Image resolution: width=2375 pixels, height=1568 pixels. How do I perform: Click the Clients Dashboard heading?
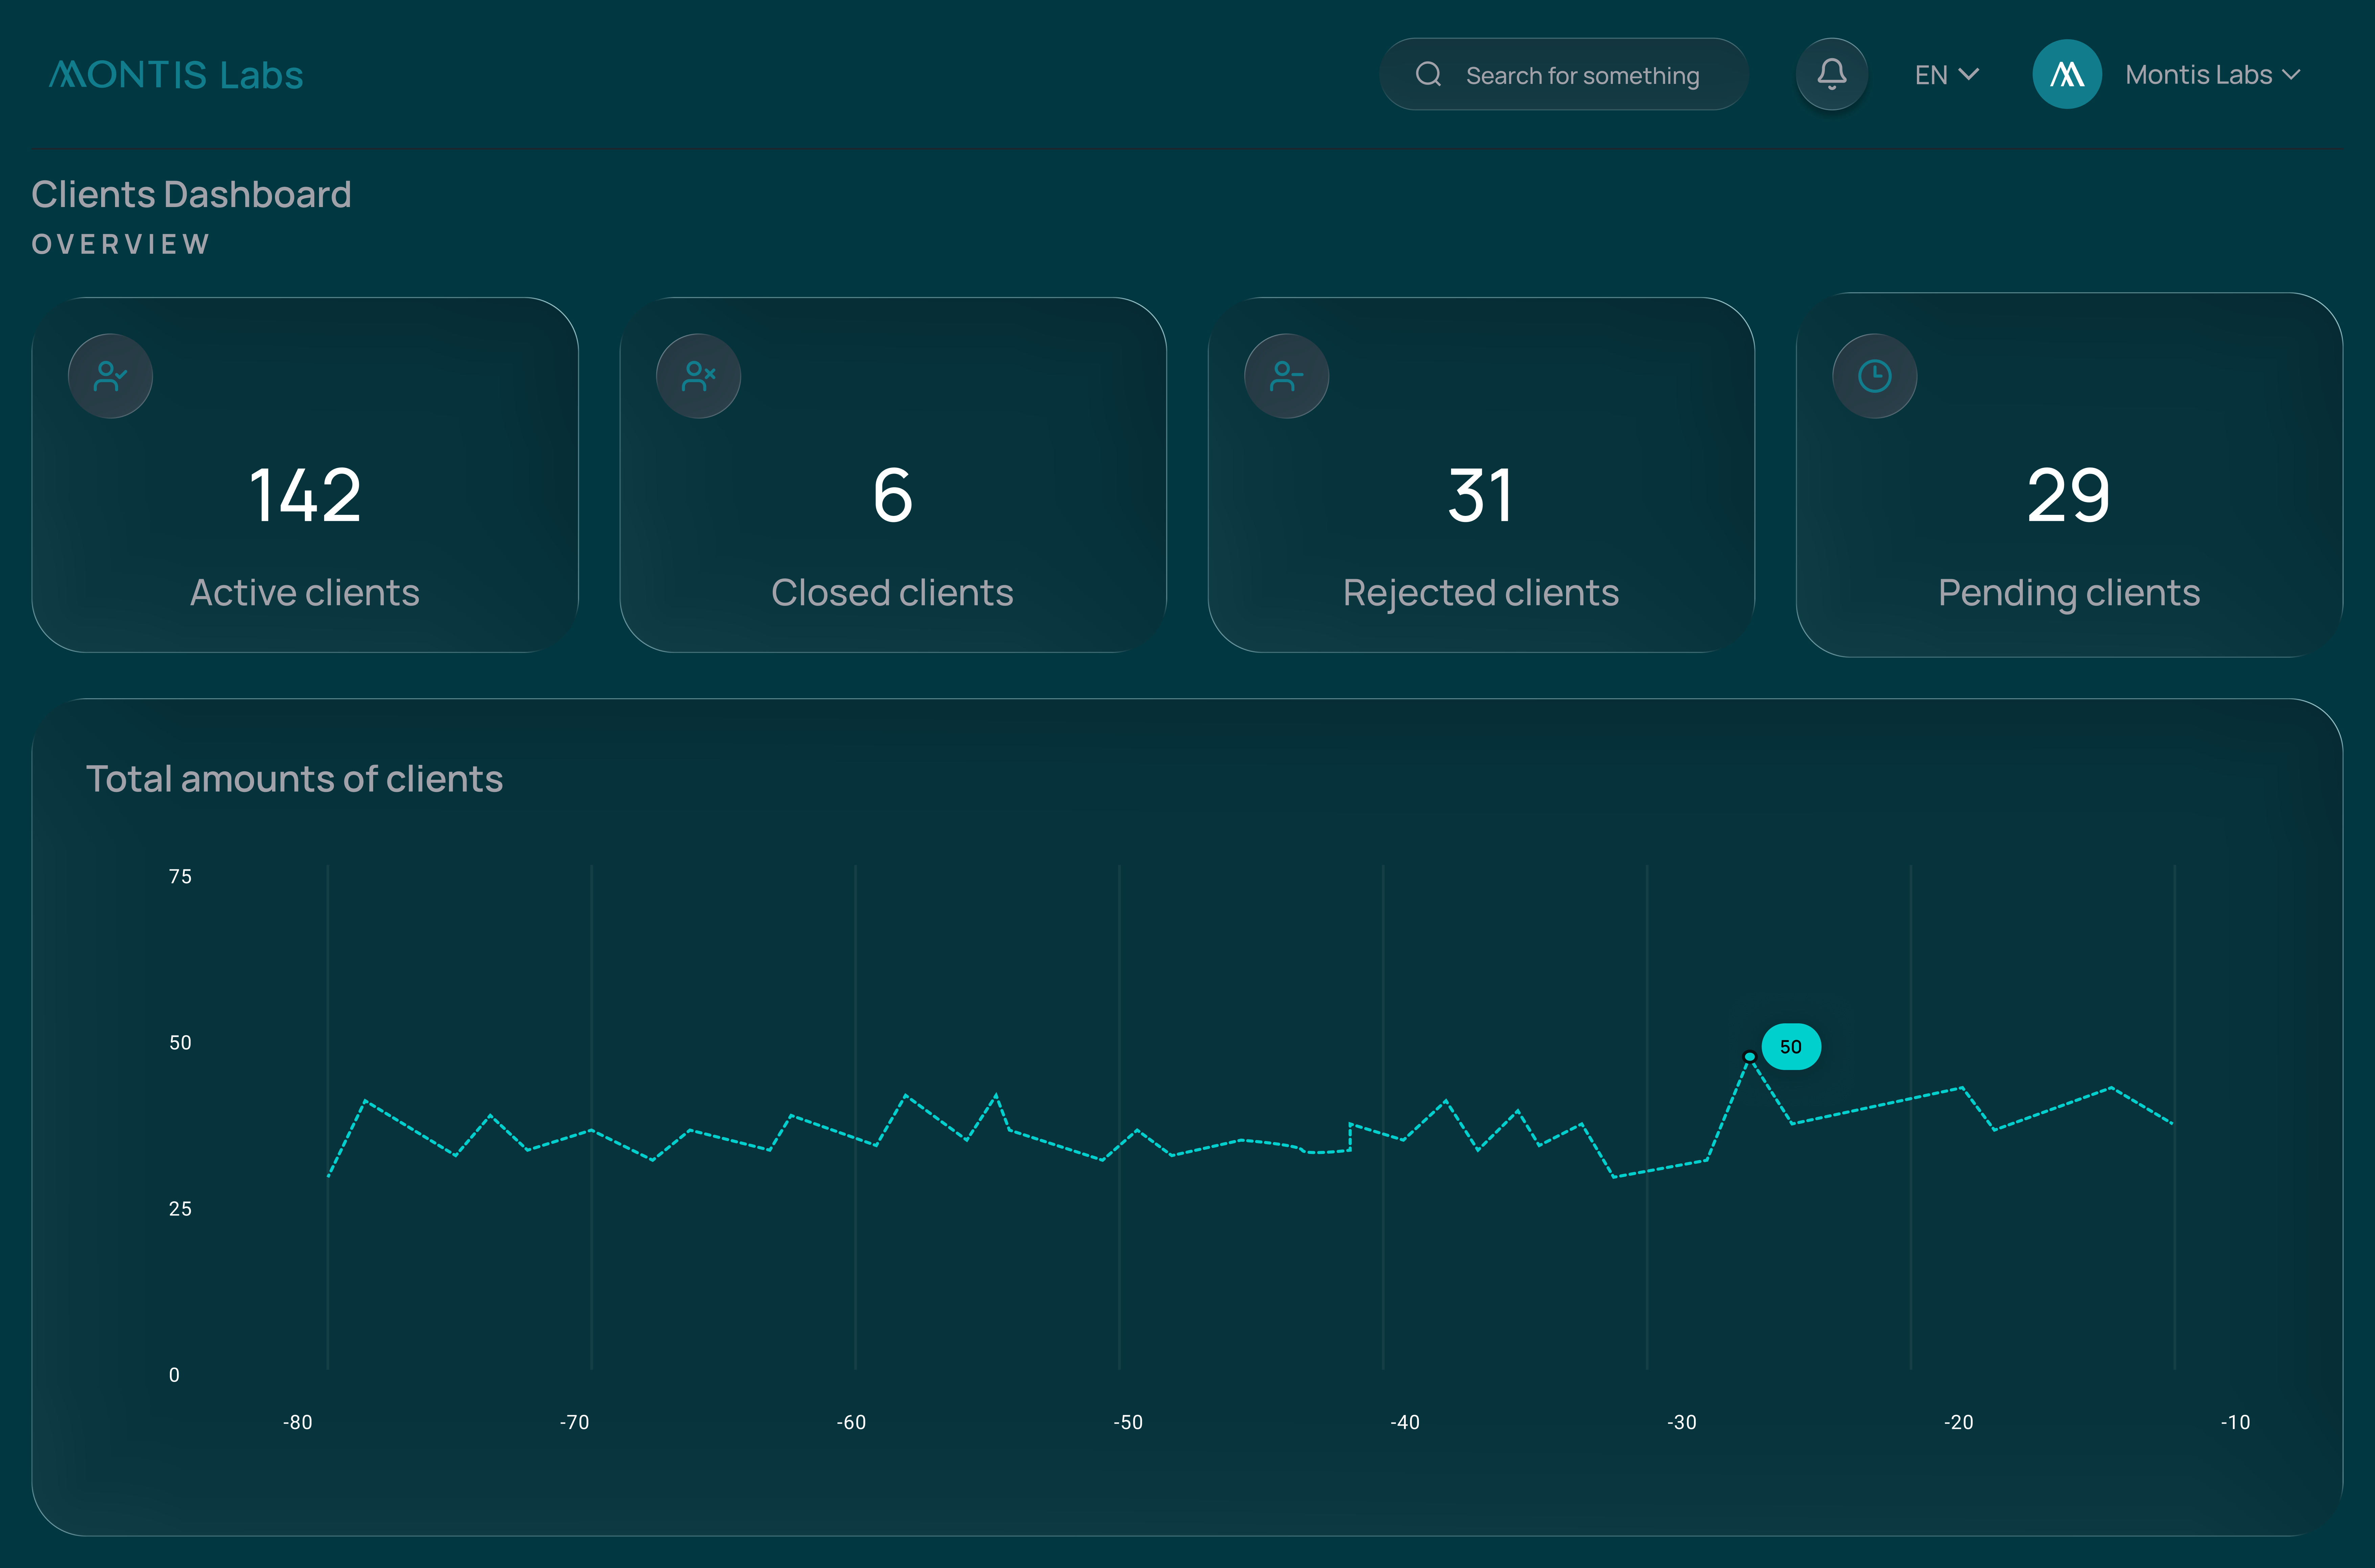(191, 194)
